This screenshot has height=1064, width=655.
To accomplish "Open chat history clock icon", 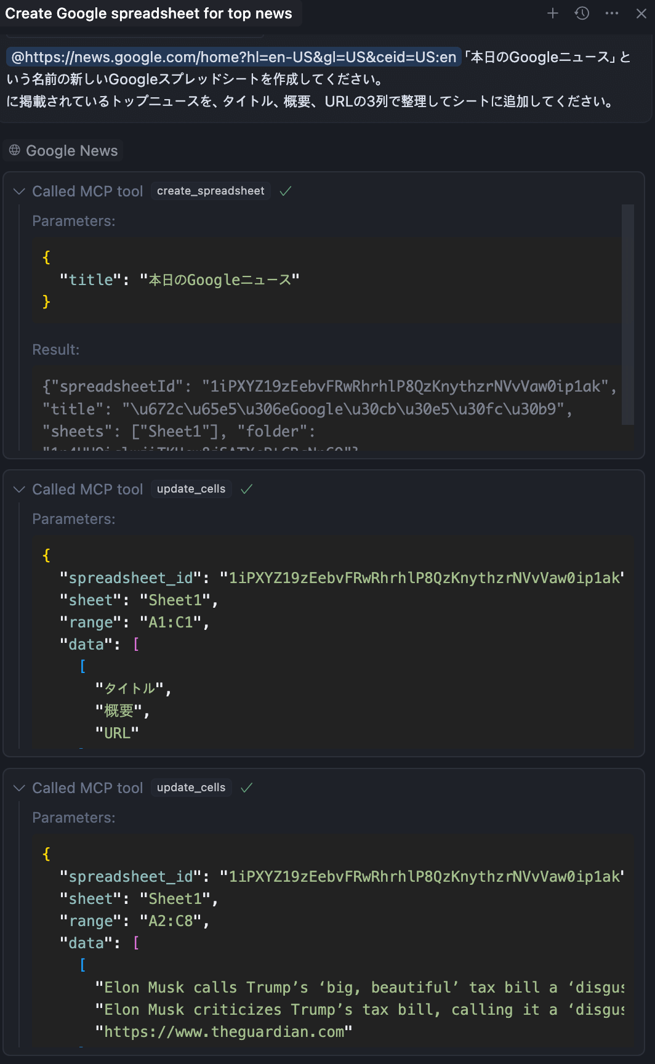I will (x=582, y=14).
